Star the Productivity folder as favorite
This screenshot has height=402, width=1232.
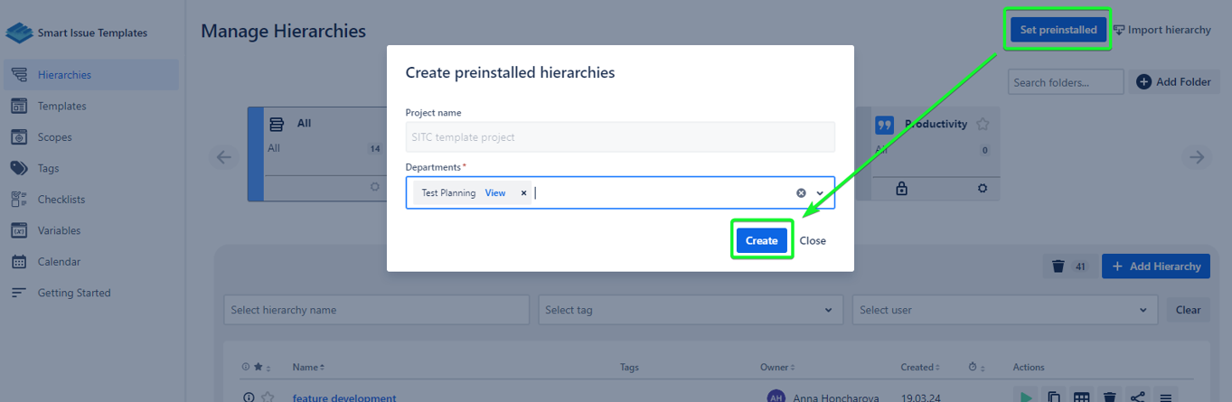[x=983, y=125]
